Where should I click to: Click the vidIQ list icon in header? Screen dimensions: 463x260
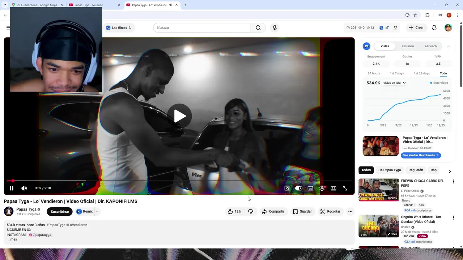click(x=387, y=28)
